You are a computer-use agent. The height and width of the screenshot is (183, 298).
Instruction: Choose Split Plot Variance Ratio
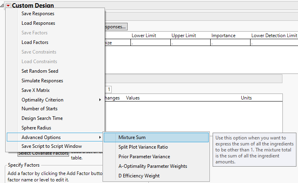click(143, 147)
